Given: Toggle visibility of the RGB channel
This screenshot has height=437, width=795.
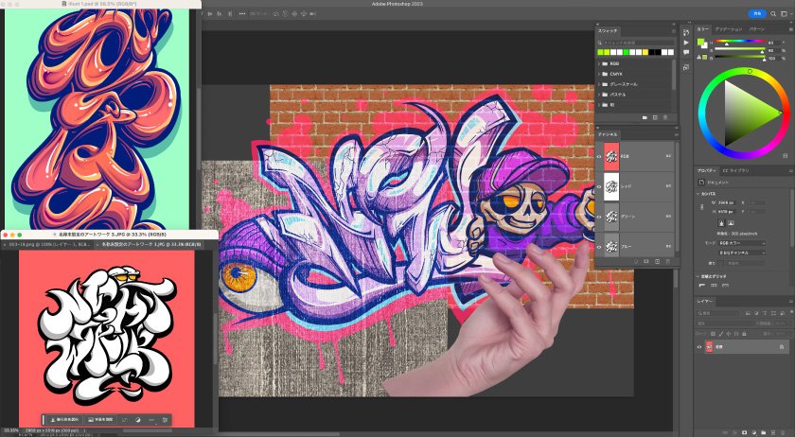Looking at the screenshot, I should click(x=599, y=157).
